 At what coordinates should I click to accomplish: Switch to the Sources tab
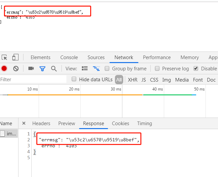pos(96,57)
